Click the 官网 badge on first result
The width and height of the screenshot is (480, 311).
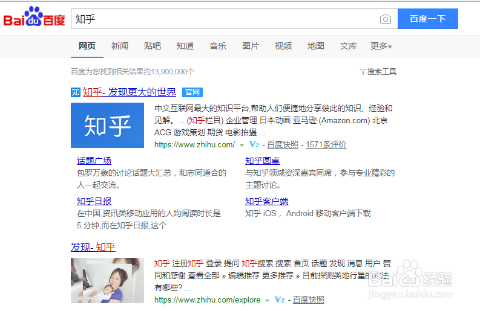tap(192, 92)
